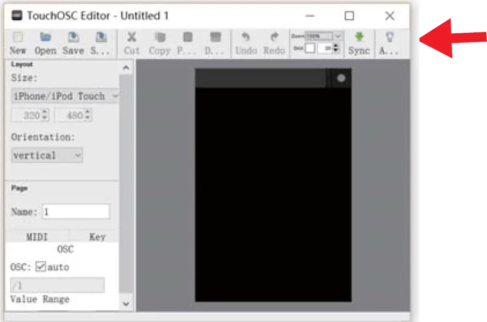The image size is (487, 322).
Task: Select the OSC tab
Action: pos(65,249)
